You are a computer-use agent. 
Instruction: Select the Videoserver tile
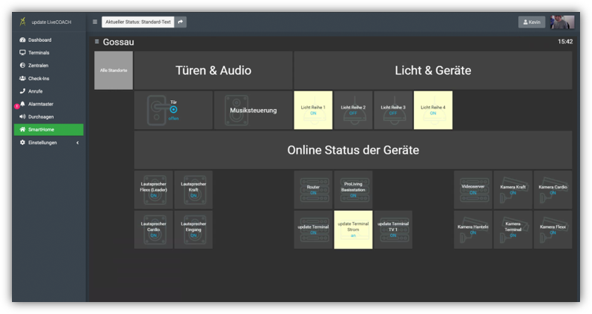[473, 190]
